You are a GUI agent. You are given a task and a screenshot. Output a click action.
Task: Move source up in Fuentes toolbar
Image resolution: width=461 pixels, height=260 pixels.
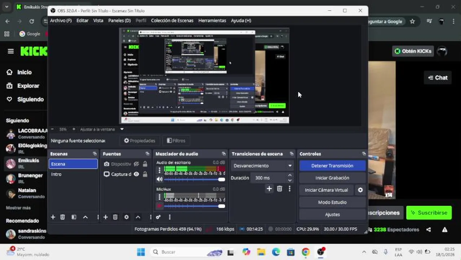[138, 217]
